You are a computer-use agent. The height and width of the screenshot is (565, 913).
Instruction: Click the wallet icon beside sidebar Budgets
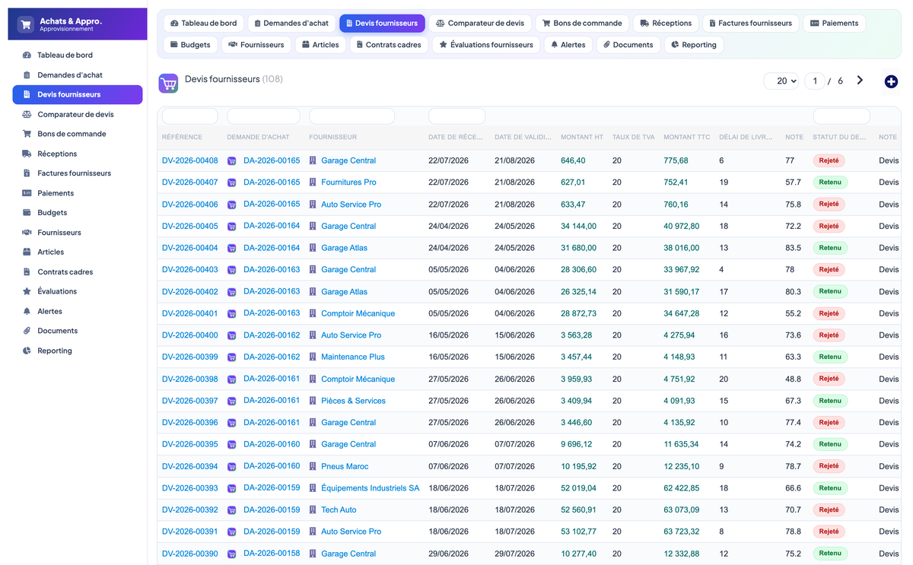pos(27,213)
